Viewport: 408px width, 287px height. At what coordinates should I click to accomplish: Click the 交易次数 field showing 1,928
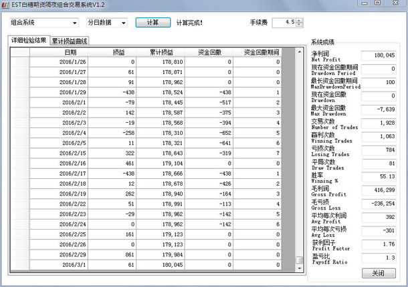tap(379, 123)
